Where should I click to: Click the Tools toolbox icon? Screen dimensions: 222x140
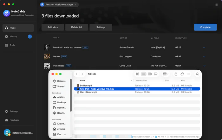coord(6,45)
